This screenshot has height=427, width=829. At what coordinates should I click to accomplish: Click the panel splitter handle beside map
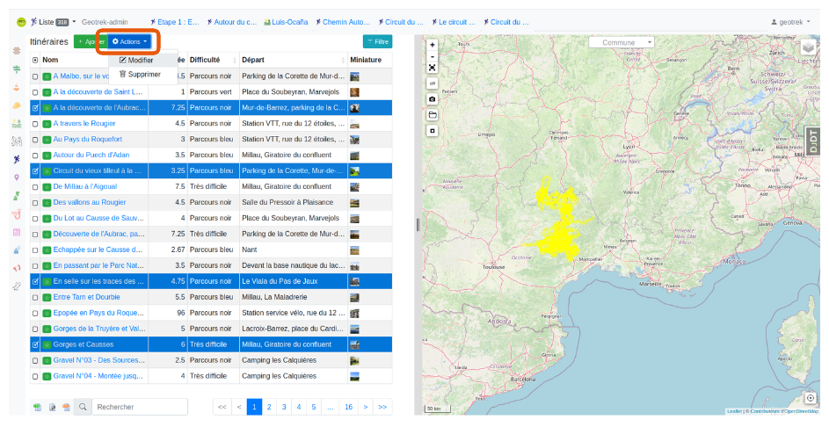(x=418, y=225)
